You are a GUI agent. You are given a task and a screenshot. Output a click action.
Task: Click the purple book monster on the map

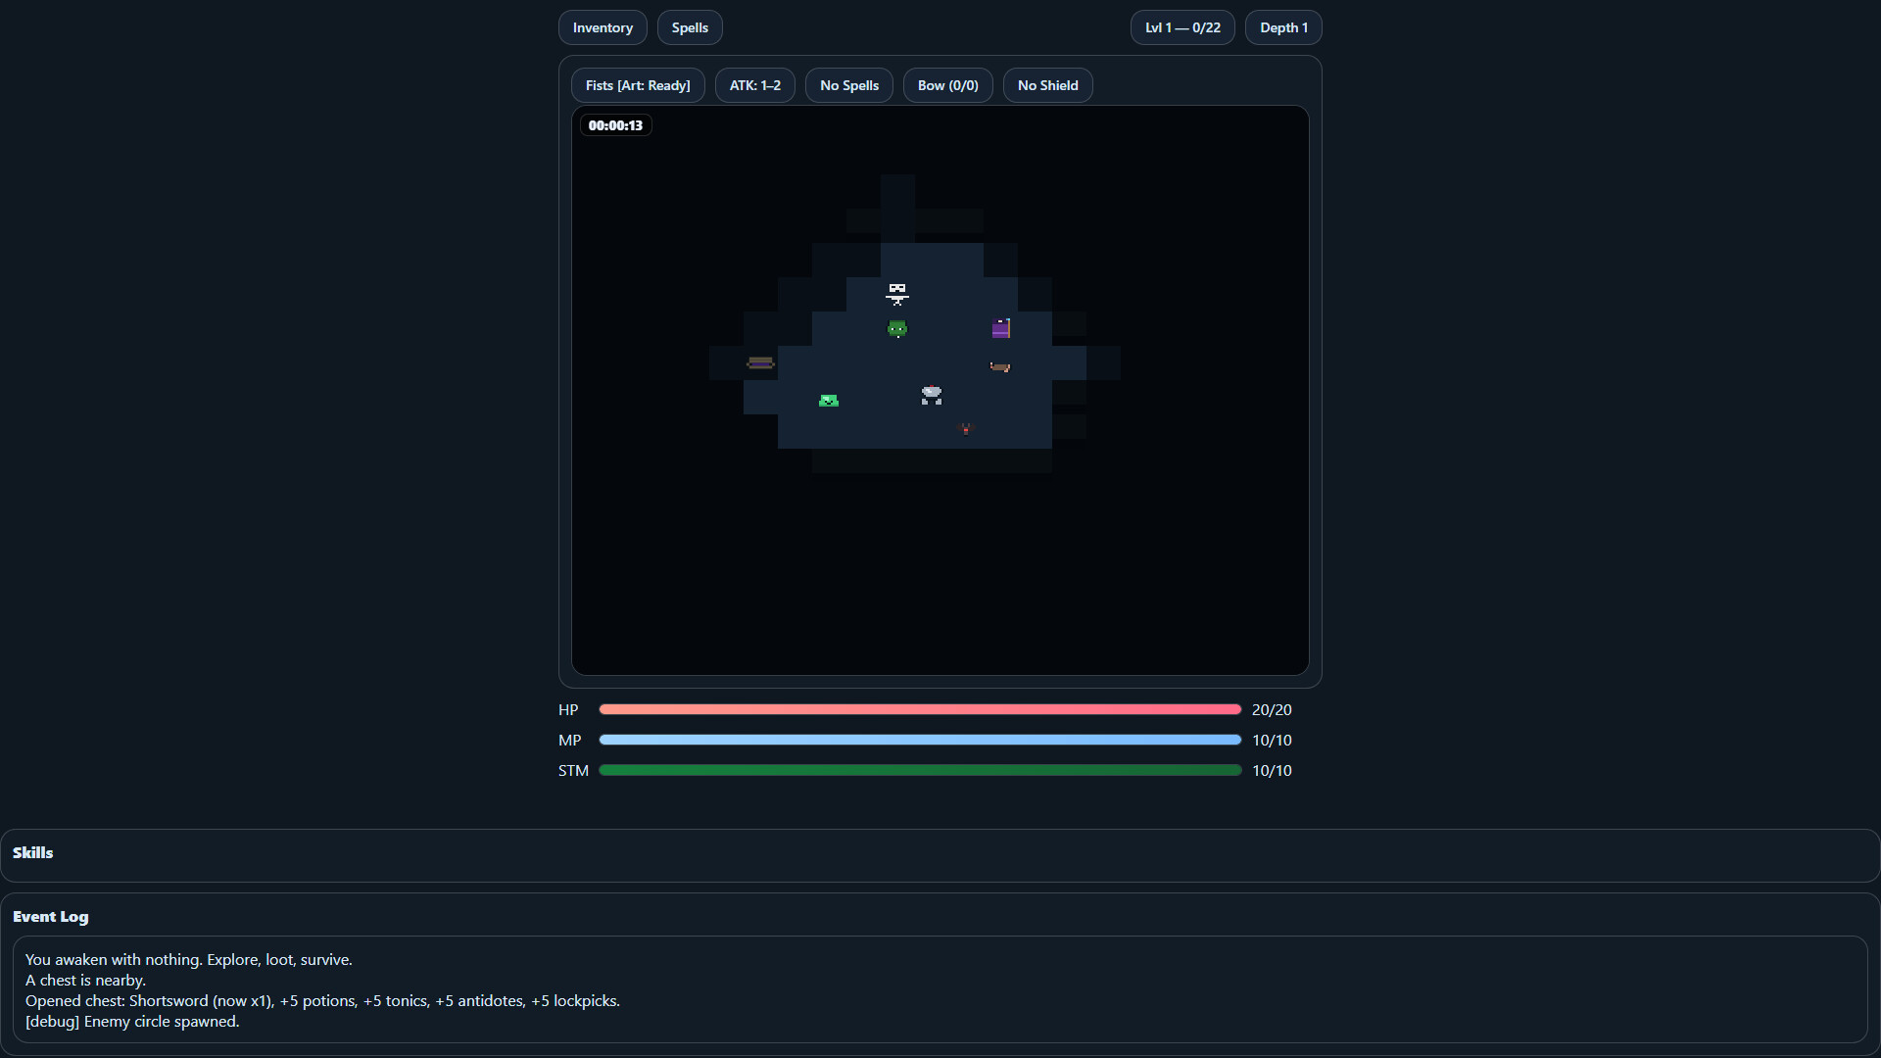[1000, 328]
